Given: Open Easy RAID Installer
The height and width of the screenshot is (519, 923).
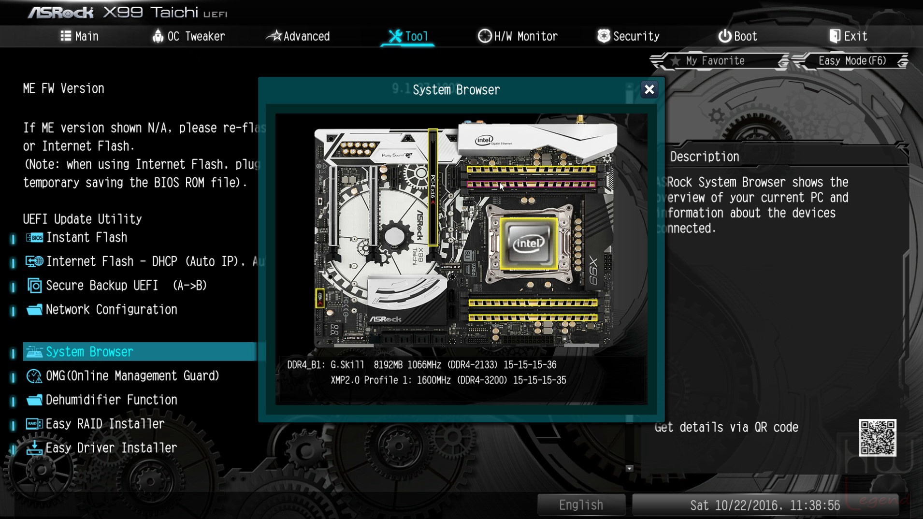Looking at the screenshot, I should coord(105,424).
